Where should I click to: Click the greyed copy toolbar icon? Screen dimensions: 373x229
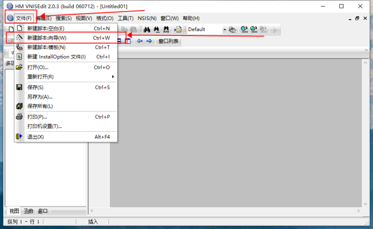point(124,29)
